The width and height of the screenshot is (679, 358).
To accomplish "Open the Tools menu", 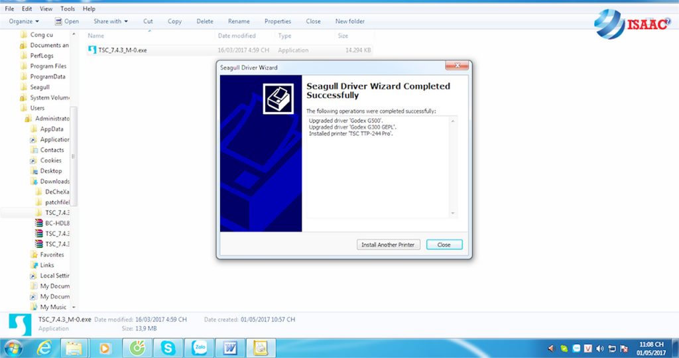I will coord(68,9).
